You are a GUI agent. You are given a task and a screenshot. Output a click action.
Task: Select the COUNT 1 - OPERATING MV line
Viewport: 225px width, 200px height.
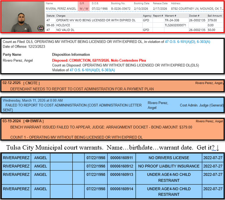[76, 137]
